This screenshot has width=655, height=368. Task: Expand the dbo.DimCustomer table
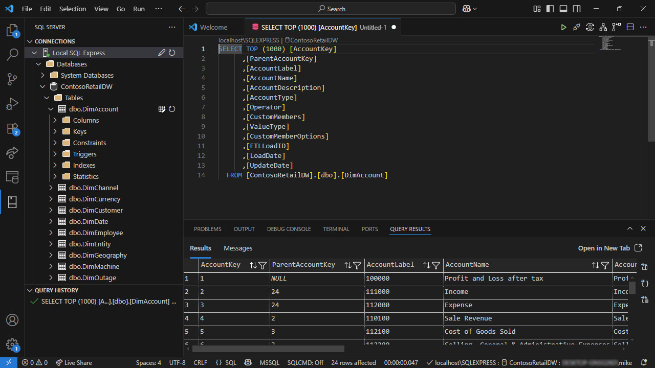click(x=51, y=210)
